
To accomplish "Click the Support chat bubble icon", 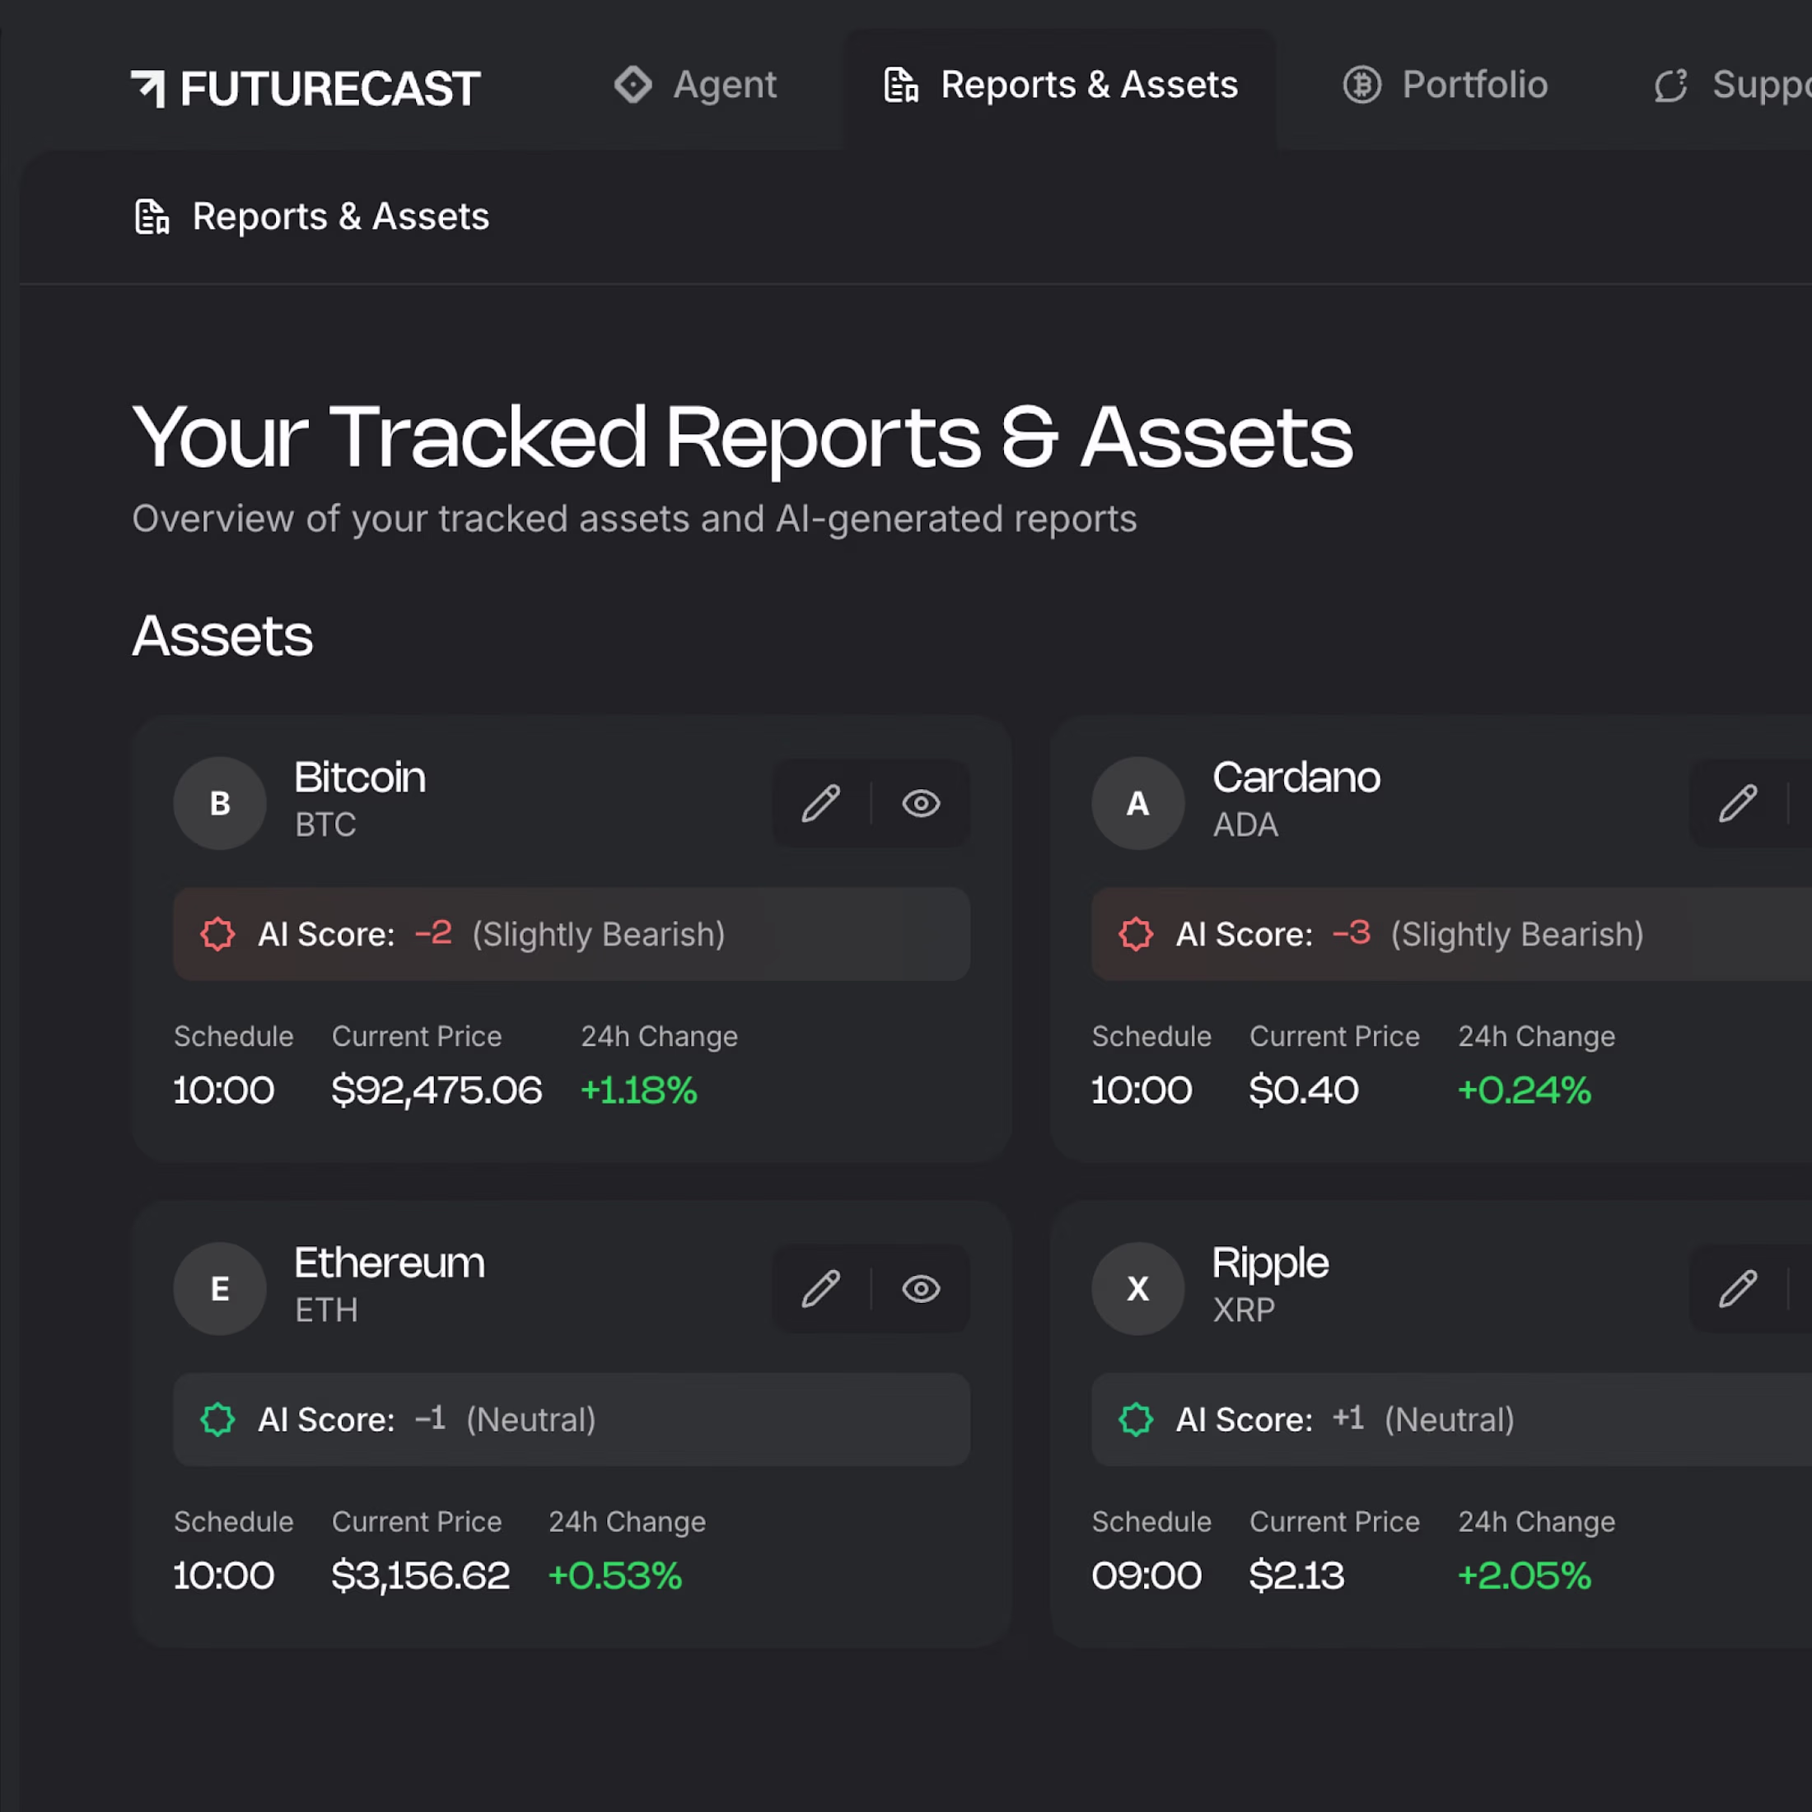I will coord(1670,86).
